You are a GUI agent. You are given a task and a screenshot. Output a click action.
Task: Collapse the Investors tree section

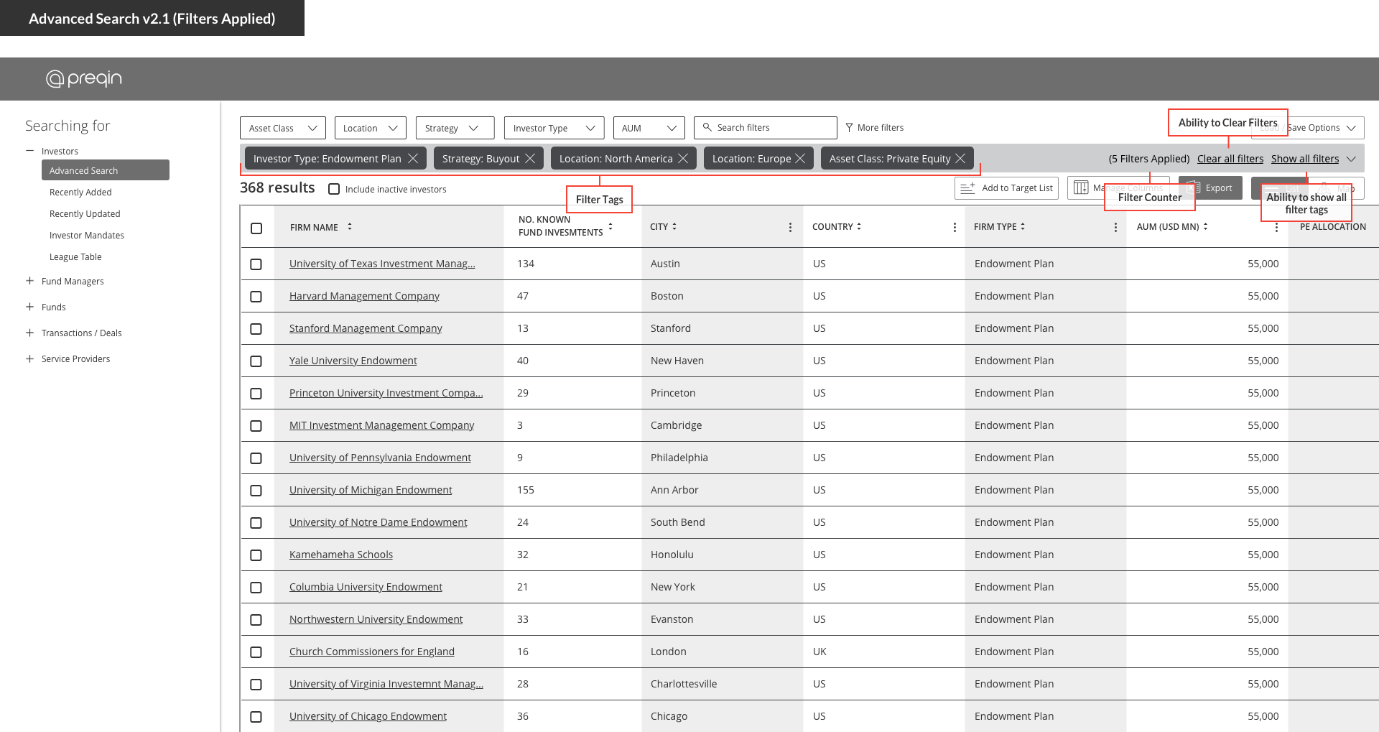click(x=29, y=151)
